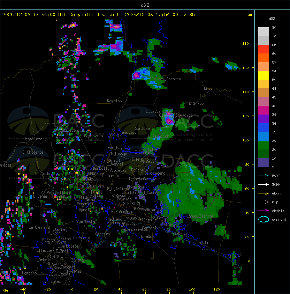The width and height of the screenshot is (290, 294).
Task: Select the magenta 39-42 dBZ legend swatch
Action: (x=264, y=110)
